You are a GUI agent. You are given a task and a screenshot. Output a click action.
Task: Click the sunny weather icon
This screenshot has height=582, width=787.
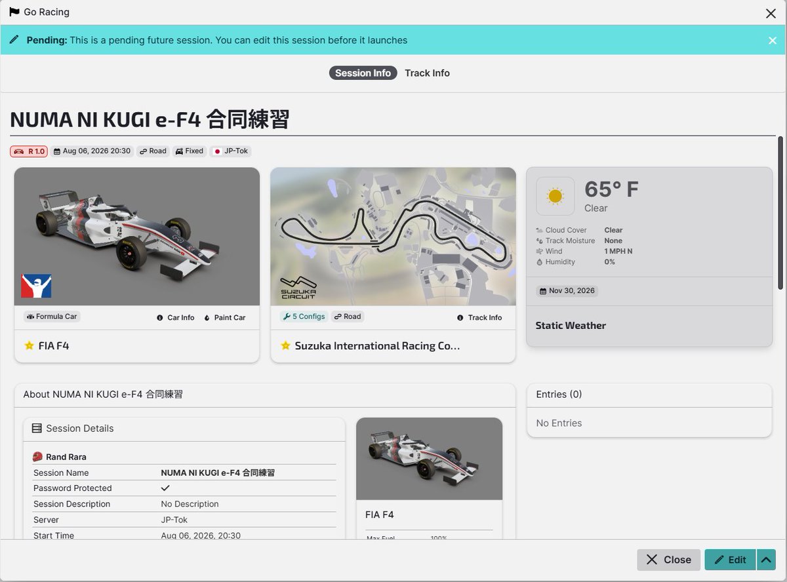(555, 196)
